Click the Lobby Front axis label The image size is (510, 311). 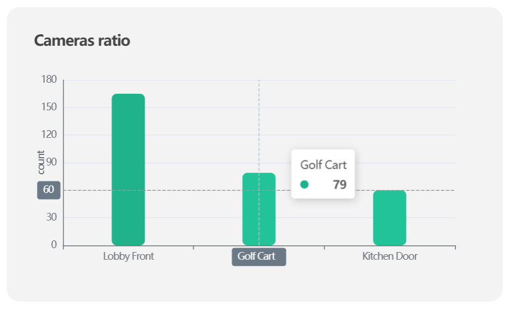click(128, 256)
